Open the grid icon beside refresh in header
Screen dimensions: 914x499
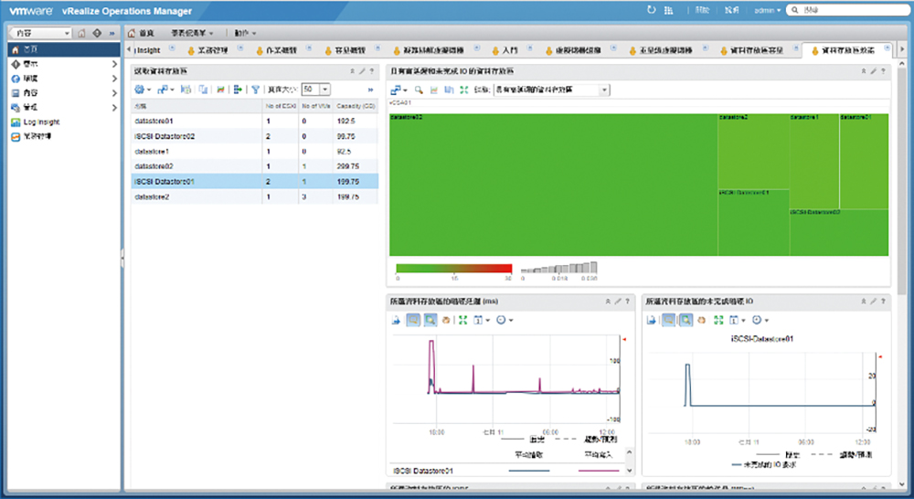[669, 10]
